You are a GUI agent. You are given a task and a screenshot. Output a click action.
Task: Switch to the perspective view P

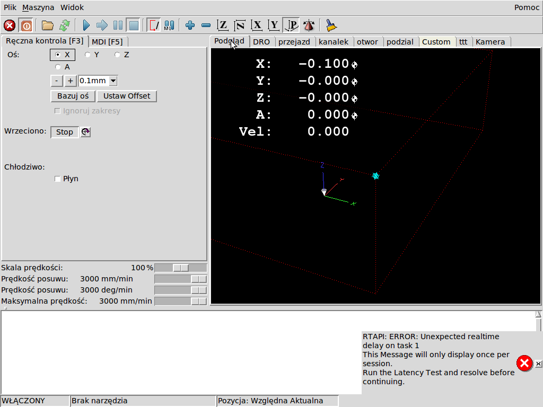(291, 25)
